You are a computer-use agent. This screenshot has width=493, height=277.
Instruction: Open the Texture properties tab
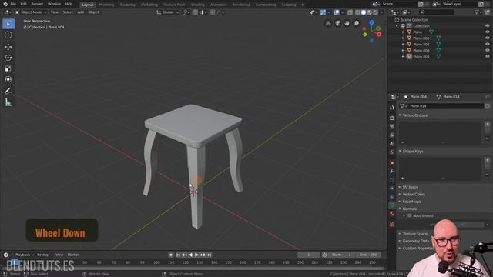pyautogui.click(x=392, y=224)
